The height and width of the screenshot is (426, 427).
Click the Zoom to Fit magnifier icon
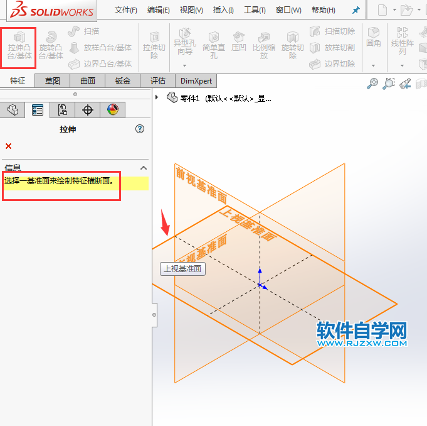pos(373,84)
